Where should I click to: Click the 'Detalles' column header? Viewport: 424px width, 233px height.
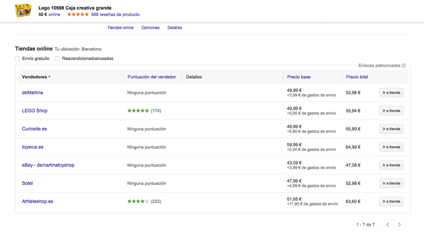(x=194, y=77)
